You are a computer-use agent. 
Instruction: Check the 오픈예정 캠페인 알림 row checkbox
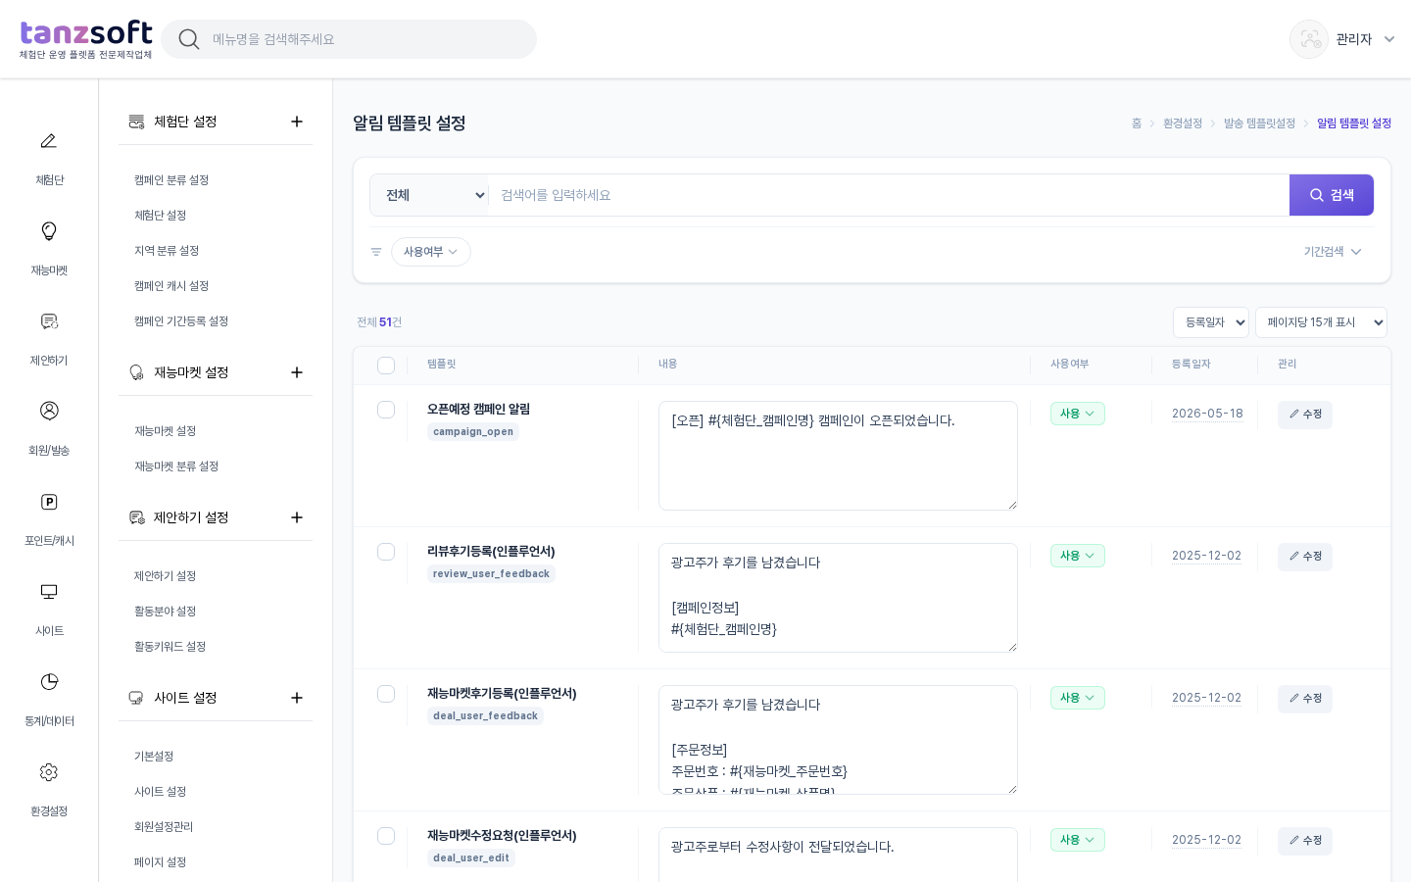(386, 410)
